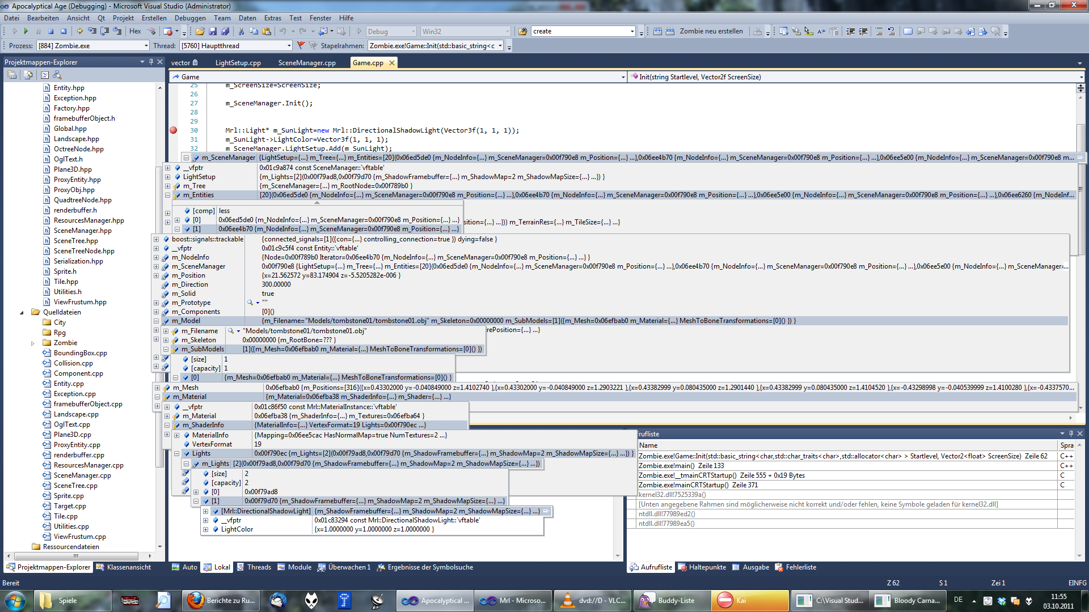Image resolution: width=1089 pixels, height=612 pixels.
Task: Toggle Hex display mode button
Action: [135, 32]
